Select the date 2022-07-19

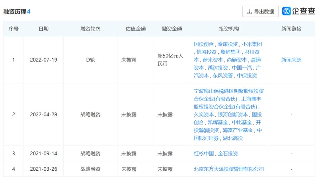click(43, 60)
